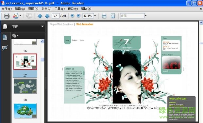Close the document with menu bar X

[201, 9]
